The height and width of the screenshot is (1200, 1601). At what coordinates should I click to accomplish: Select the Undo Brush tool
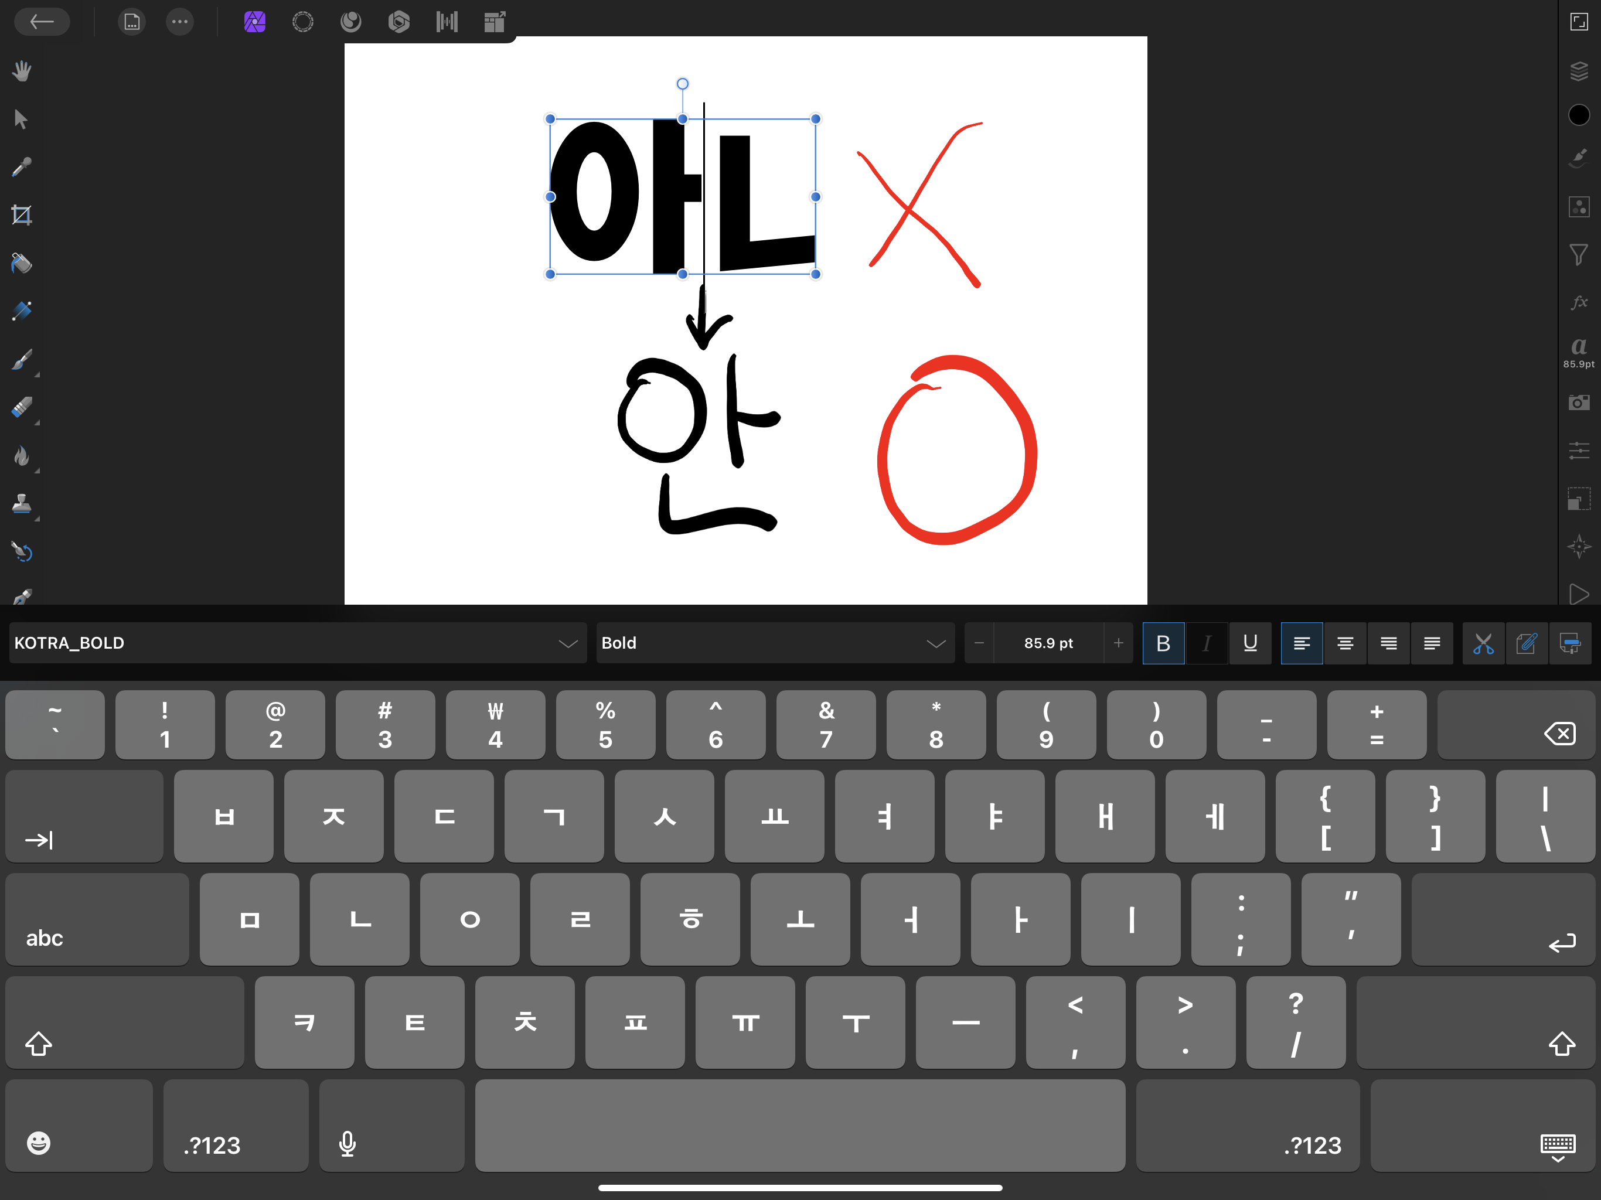click(x=22, y=551)
